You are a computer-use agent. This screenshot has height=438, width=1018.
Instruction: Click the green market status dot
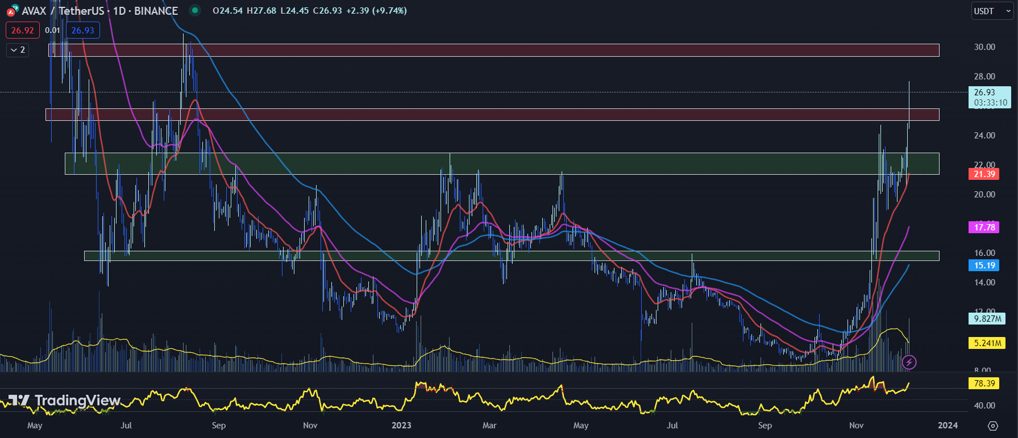[x=195, y=10]
